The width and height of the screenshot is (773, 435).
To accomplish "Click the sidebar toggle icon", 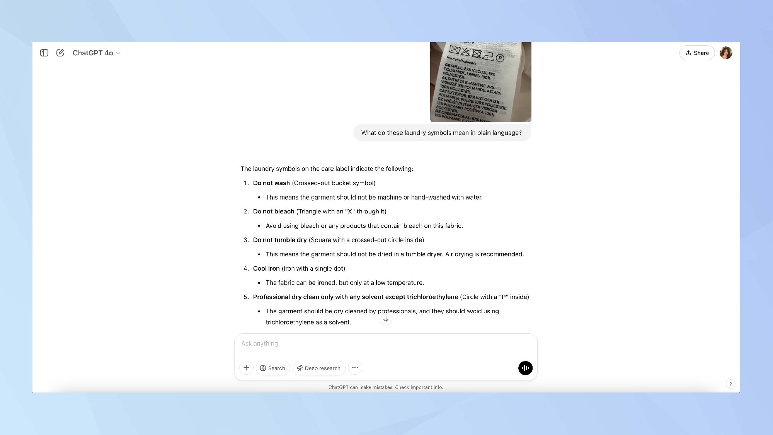I will click(44, 53).
